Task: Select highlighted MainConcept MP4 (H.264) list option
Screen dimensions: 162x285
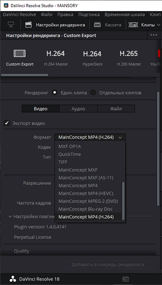Action: pyautogui.click(x=88, y=217)
